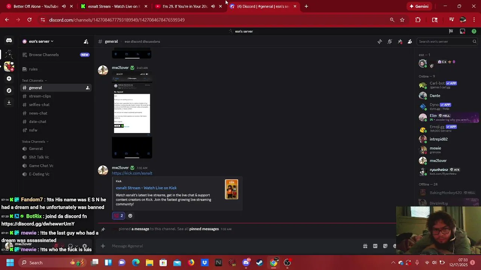The width and height of the screenshot is (481, 270).
Task: Open pinned messages pin icon
Action: (400, 42)
